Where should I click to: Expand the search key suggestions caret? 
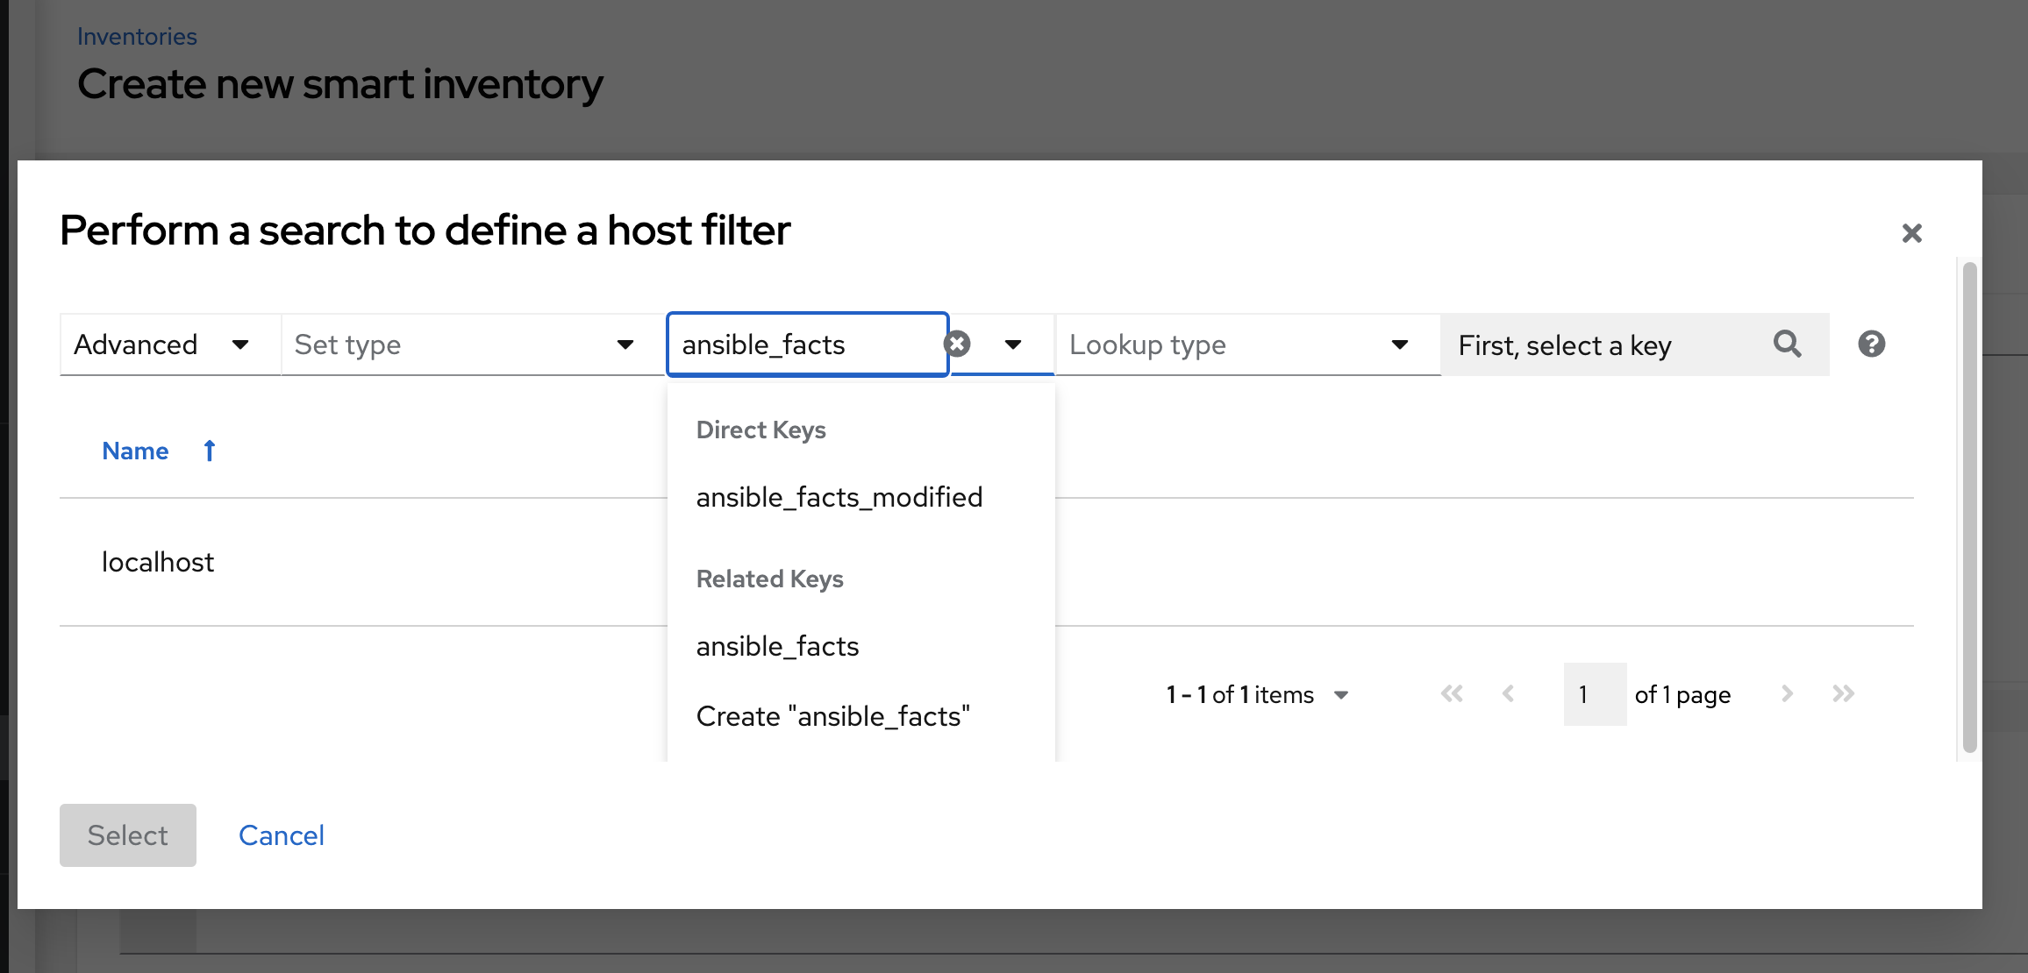1012,344
